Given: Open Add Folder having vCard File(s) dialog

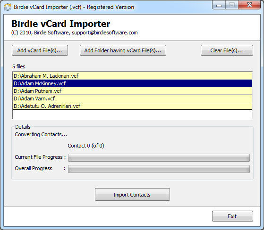Looking at the screenshot, I should tap(123, 50).
